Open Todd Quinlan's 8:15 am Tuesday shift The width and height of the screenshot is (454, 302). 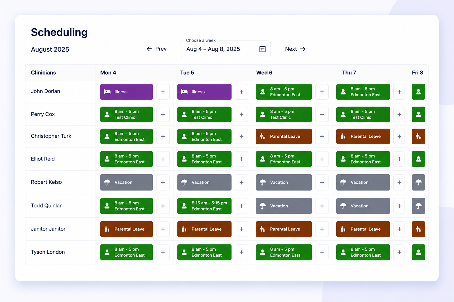tap(204, 206)
